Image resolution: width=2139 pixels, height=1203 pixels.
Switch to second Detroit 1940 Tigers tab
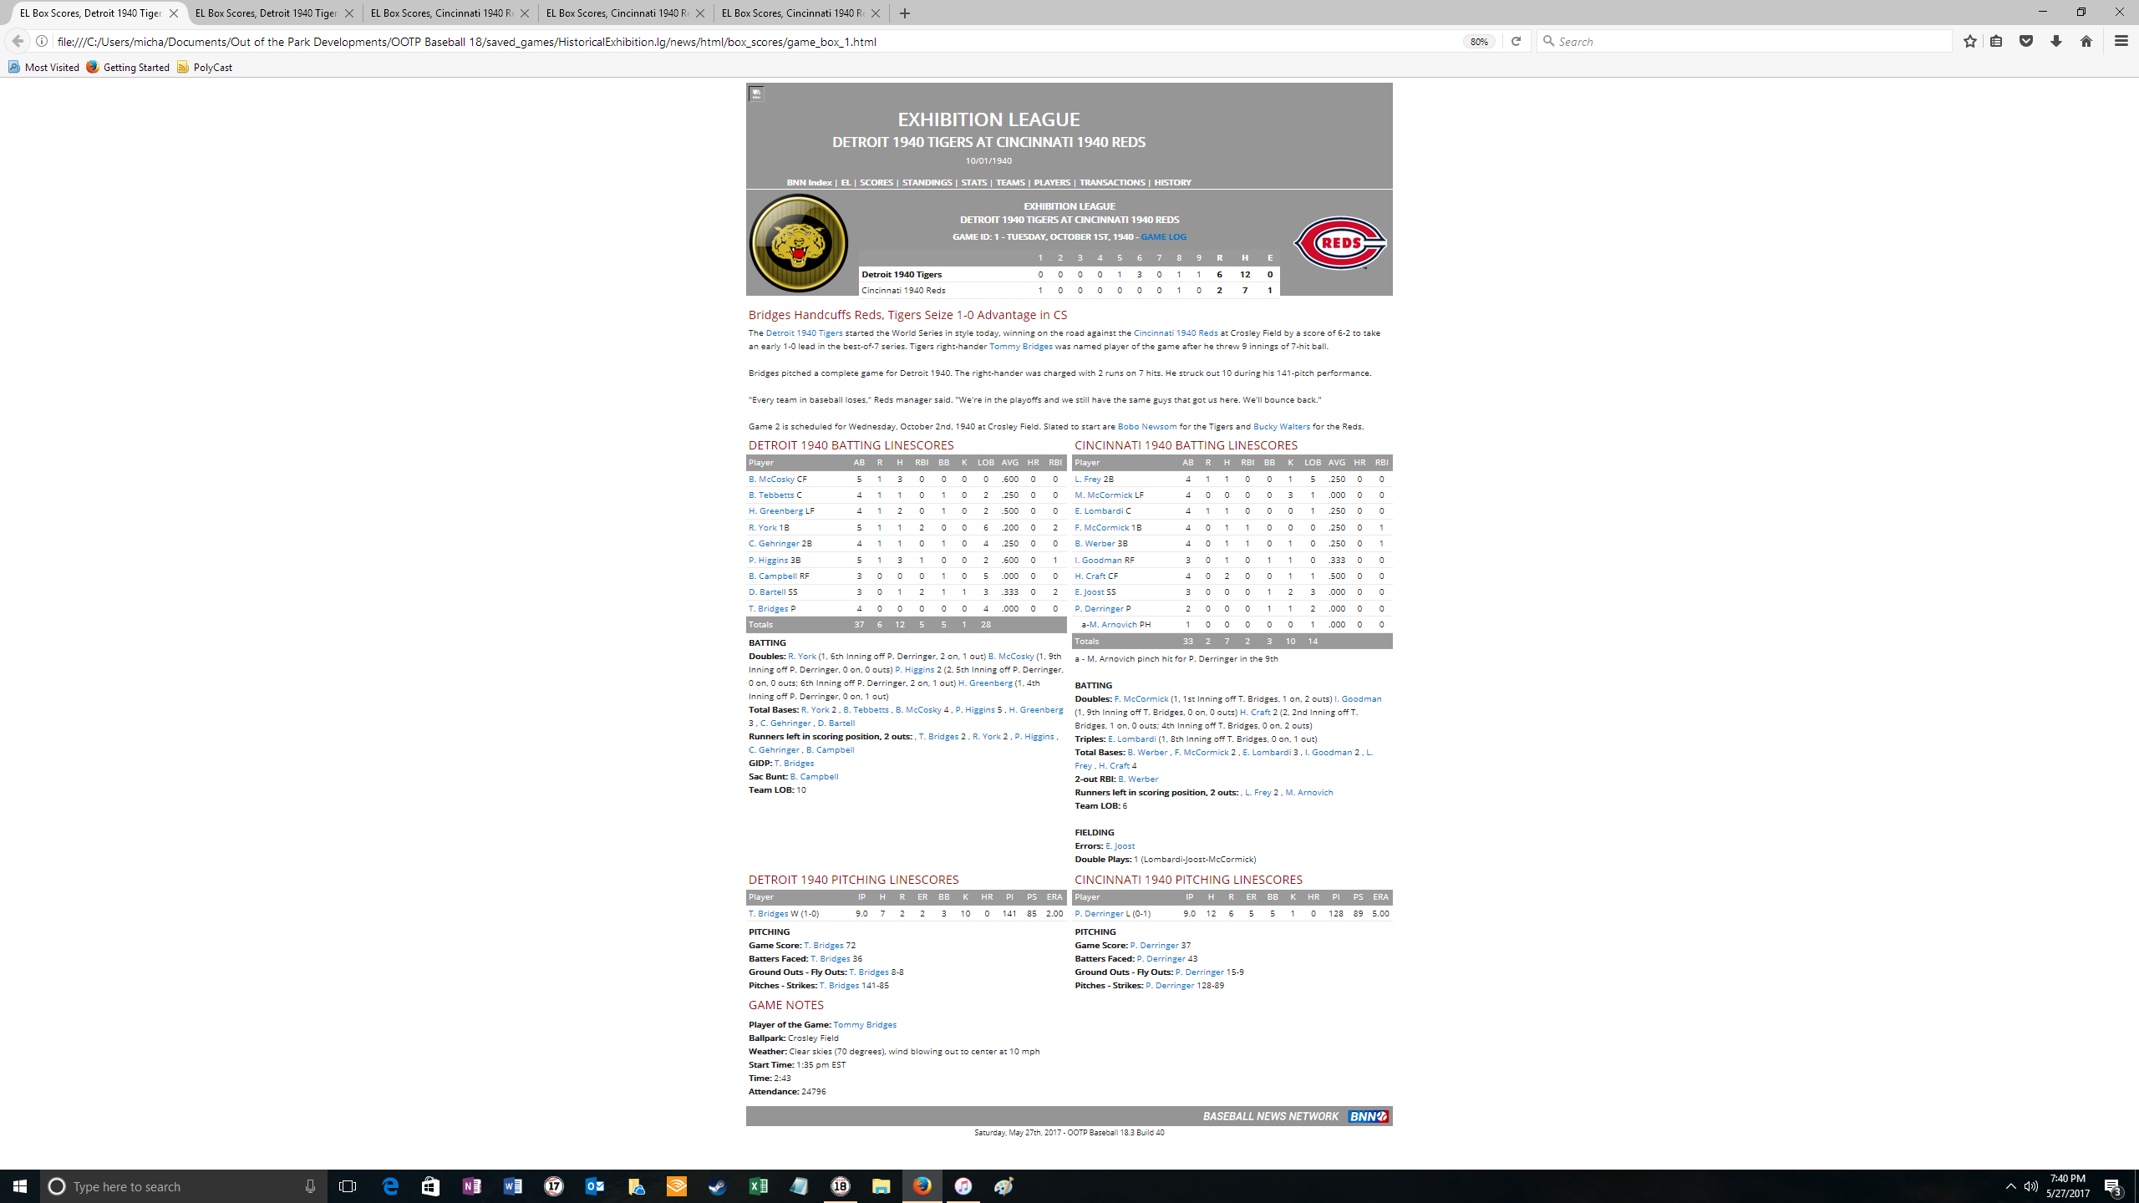[266, 13]
